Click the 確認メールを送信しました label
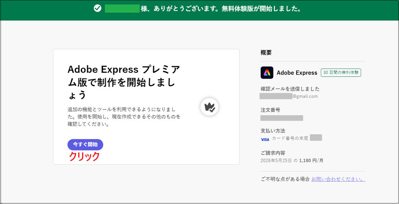The image size is (399, 204). pos(290,89)
